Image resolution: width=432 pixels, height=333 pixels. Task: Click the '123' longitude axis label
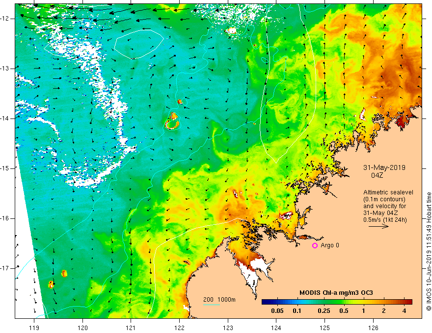coord(228,328)
